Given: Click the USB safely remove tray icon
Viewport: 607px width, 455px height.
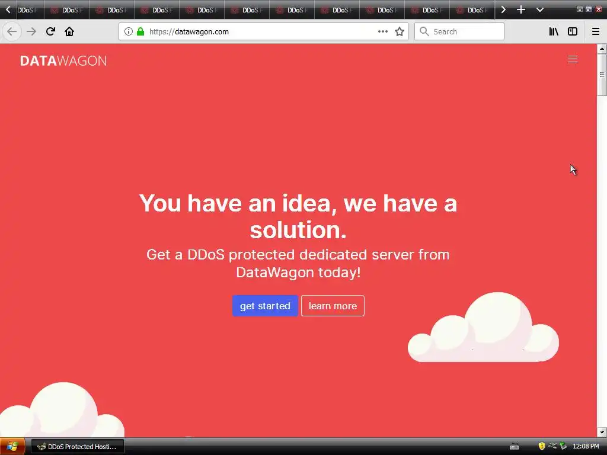Looking at the screenshot, I should click(553, 446).
